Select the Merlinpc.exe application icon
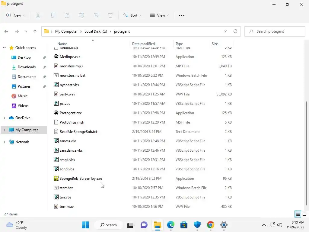This screenshot has width=309, height=232. 56,56
